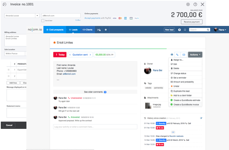Expand See older comments

click(x=95, y=92)
